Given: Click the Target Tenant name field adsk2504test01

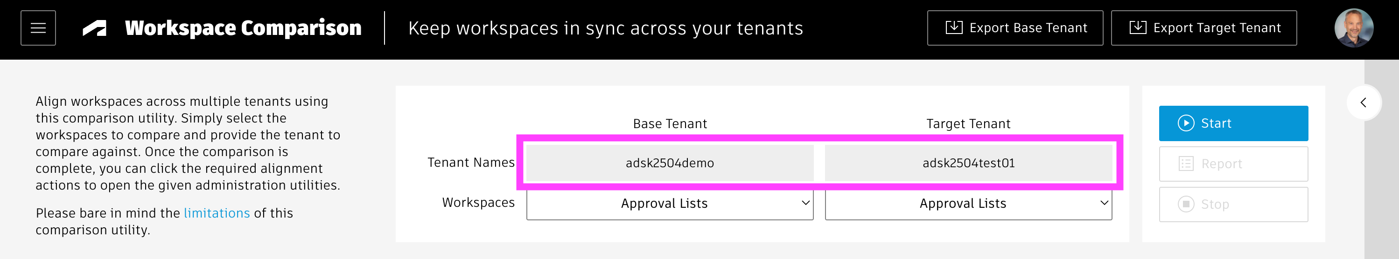Looking at the screenshot, I should coord(968,163).
